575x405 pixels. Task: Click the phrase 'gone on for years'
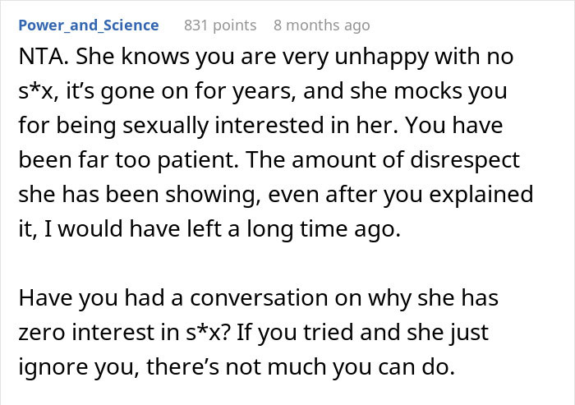click(x=165, y=93)
